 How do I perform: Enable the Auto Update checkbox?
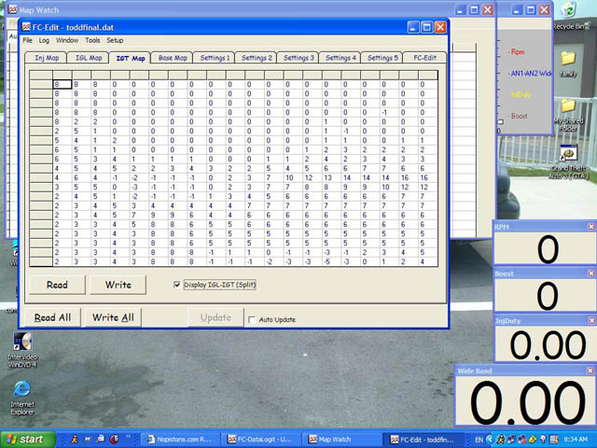tap(251, 319)
